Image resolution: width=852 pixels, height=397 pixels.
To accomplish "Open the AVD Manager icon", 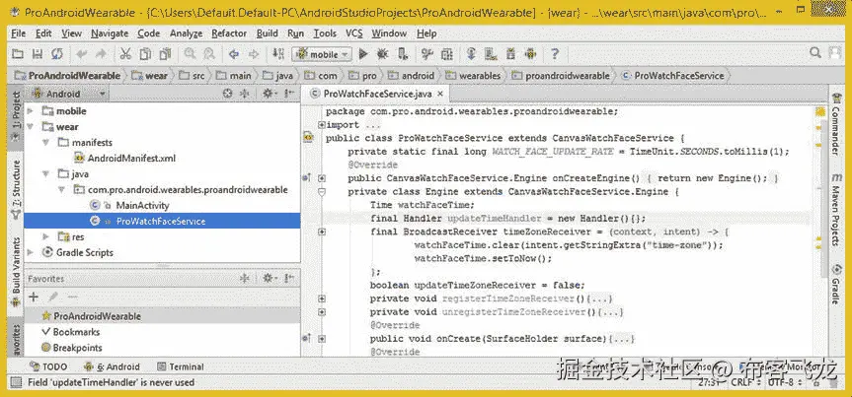I will (x=491, y=54).
